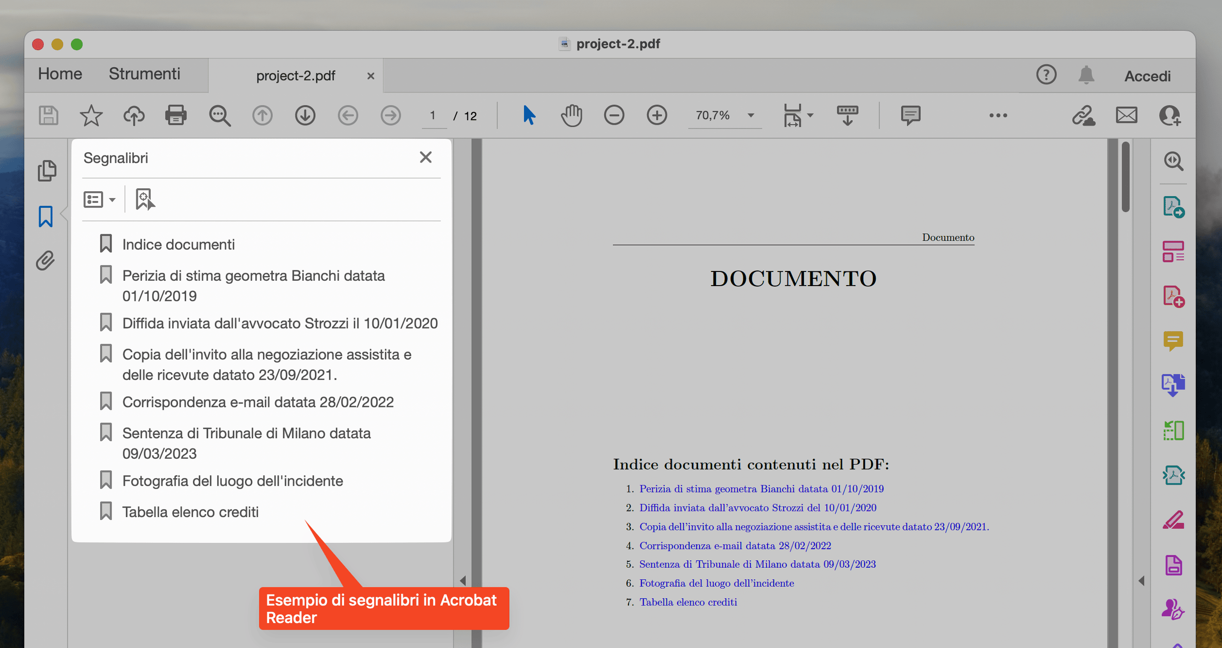Screen dimensions: 1222x648
Task: Open bookmark Tabella elenco crediti
Action: [x=190, y=512]
